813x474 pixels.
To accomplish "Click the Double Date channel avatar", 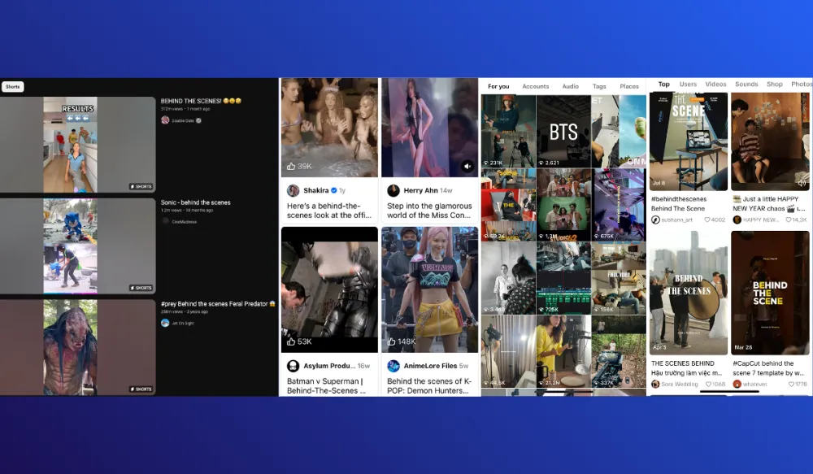I will coord(165,120).
